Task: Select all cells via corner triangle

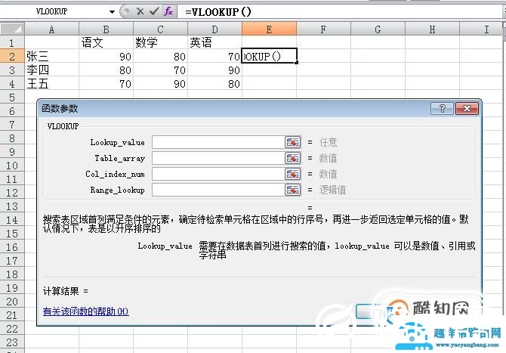Action: click(x=13, y=29)
